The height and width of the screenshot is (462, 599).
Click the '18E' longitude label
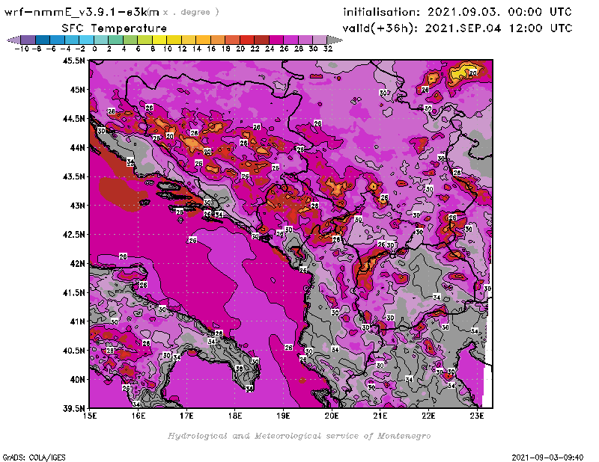[x=235, y=416]
